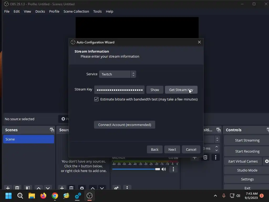Viewport: 269px width, 202px height.
Task: Launch Google Chrome from taskbar
Action: (x=55, y=196)
